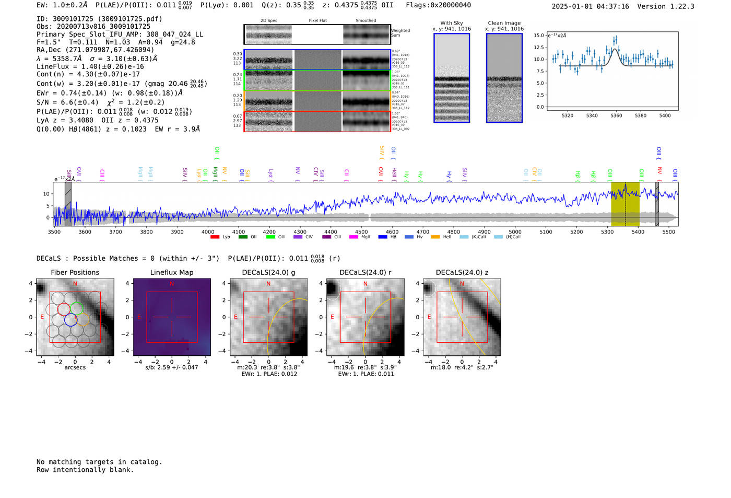
Task: Click the m:18.0 re:4.2" z-band caption
Action: coord(462,367)
